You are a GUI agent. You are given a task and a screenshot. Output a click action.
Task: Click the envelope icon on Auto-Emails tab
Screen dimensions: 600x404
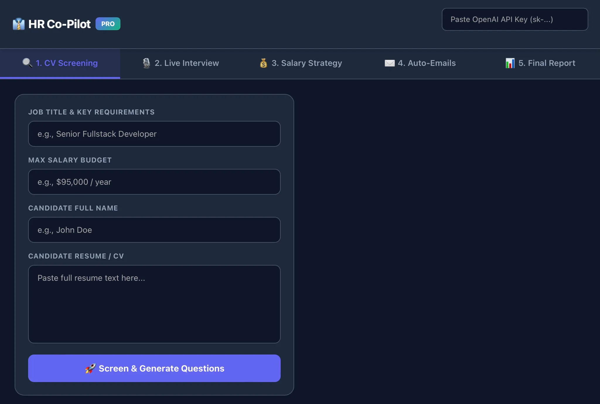point(389,63)
